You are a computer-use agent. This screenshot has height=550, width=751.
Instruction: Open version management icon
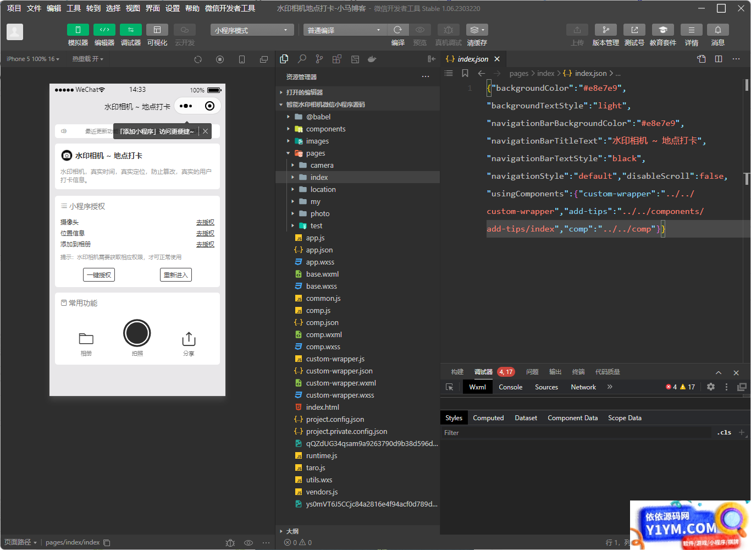point(606,30)
